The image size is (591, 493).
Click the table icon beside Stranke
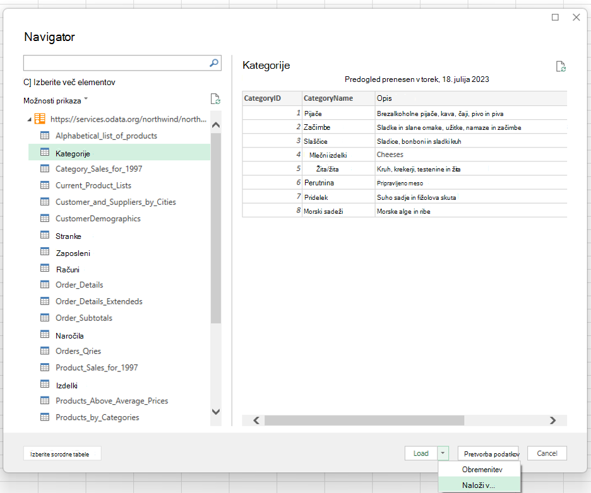(45, 235)
